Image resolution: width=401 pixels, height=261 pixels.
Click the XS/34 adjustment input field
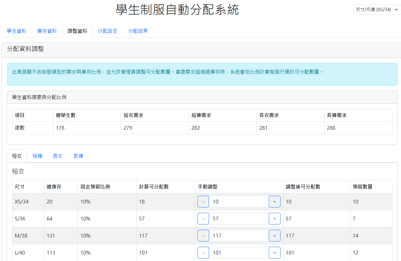tap(238, 201)
